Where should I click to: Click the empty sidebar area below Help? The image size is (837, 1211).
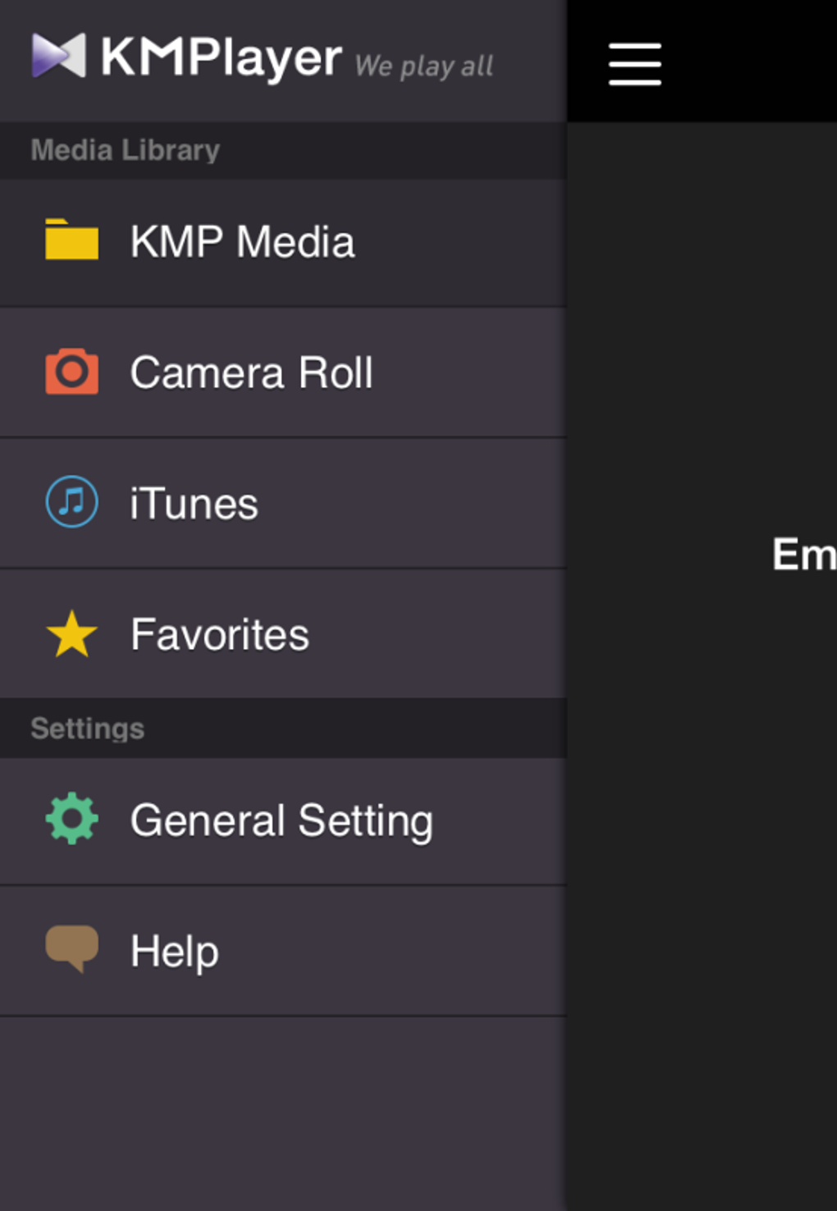(283, 1113)
